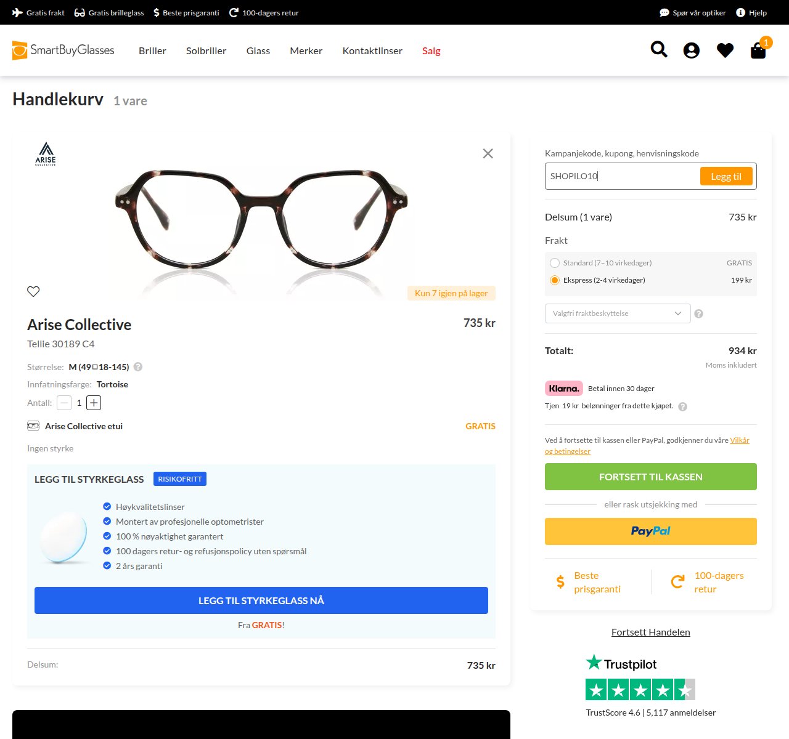Viewport: 789px width, 739px height.
Task: Decrease quantity with minus button
Action: click(64, 403)
